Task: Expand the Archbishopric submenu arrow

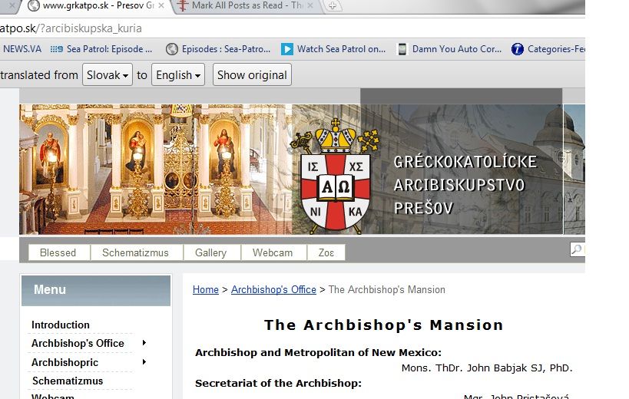Action: (144, 362)
